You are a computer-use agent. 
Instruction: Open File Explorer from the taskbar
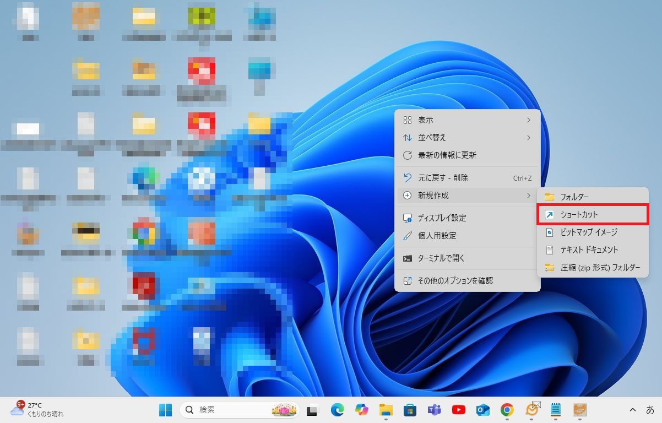pos(386,410)
